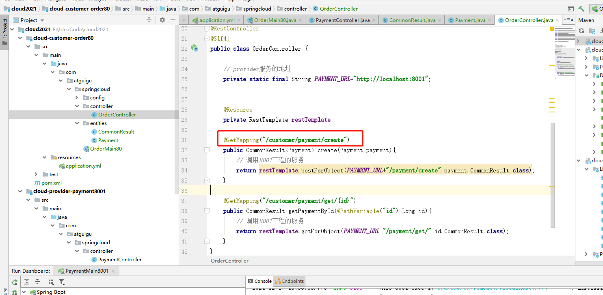Image resolution: width=603 pixels, height=295 pixels.
Task: Select CommonResult under entities
Action: 116,132
